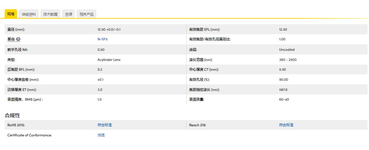Select the diameter value 12.50 +0.0/-0.1

(109, 29)
